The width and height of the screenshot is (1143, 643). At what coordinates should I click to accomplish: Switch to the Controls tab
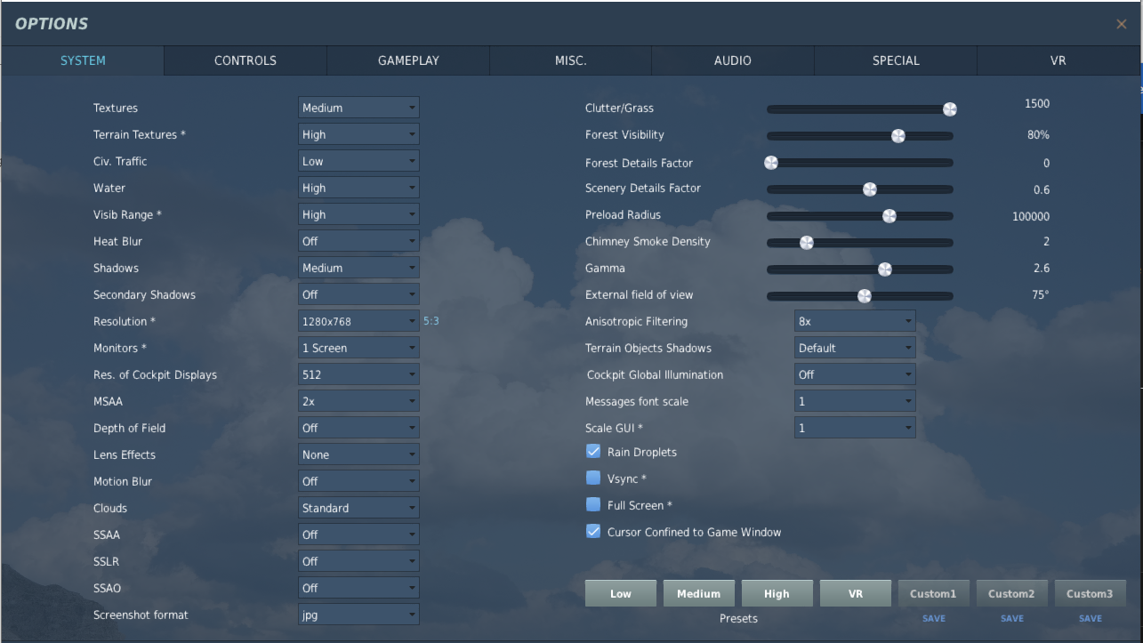246,60
